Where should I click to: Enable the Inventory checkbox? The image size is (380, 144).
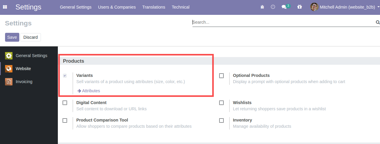pos(221,120)
